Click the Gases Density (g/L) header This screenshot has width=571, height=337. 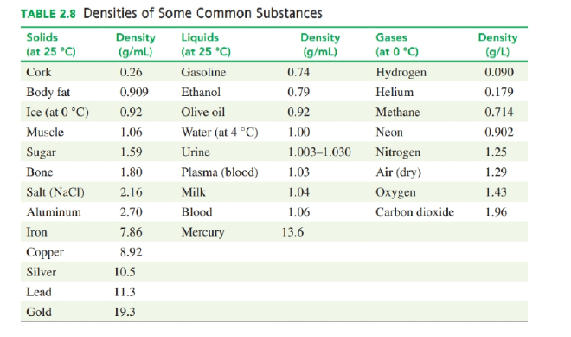tap(497, 44)
